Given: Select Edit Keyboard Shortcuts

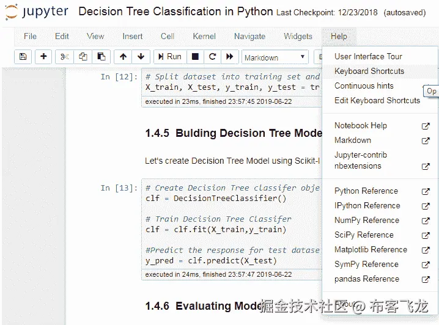Looking at the screenshot, I should click(377, 100).
